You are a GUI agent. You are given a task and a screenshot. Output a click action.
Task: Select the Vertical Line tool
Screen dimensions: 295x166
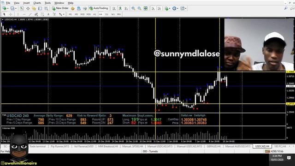tap(18, 14)
